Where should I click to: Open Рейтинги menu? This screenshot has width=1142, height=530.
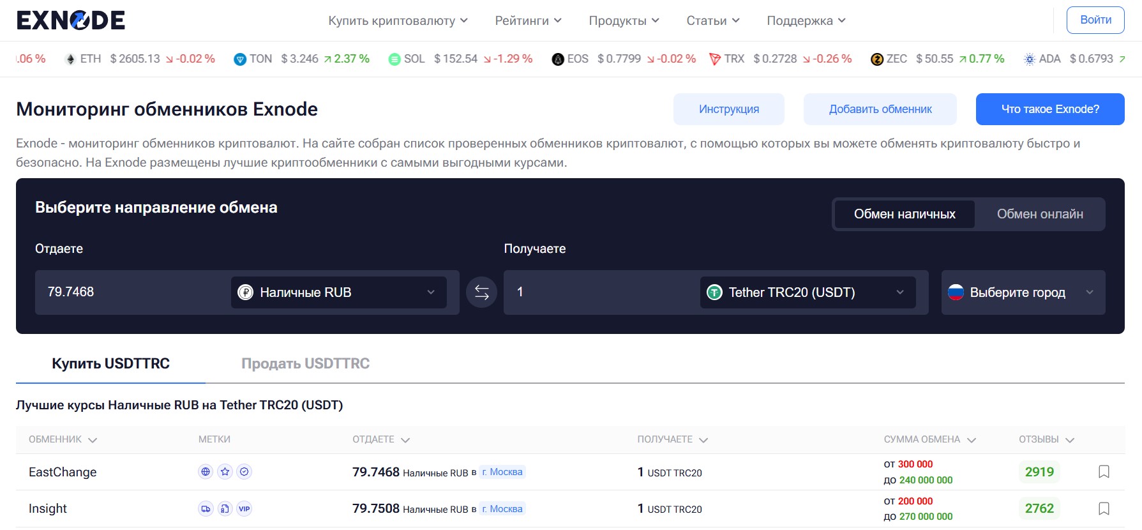[529, 21]
